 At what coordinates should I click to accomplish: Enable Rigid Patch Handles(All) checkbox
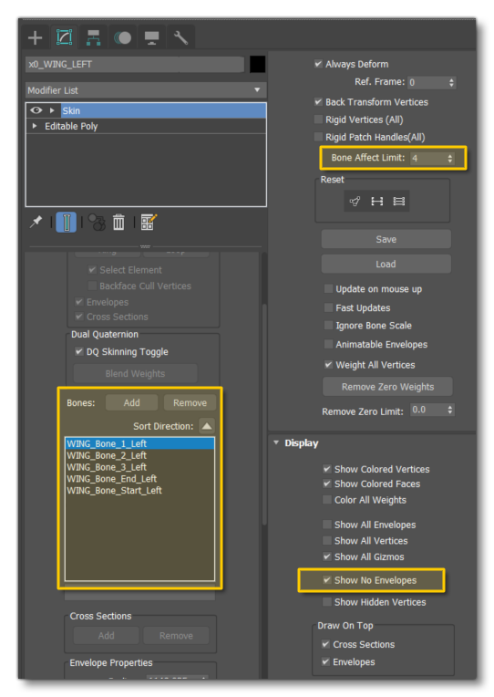pyautogui.click(x=318, y=137)
